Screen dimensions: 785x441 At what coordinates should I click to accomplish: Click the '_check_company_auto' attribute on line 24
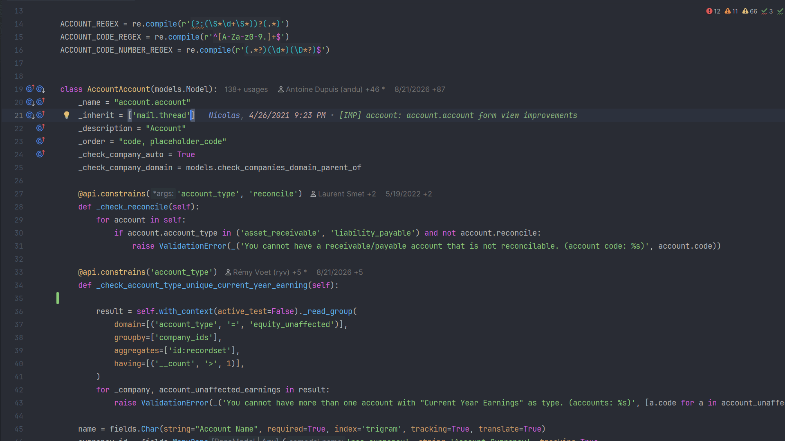121,155
